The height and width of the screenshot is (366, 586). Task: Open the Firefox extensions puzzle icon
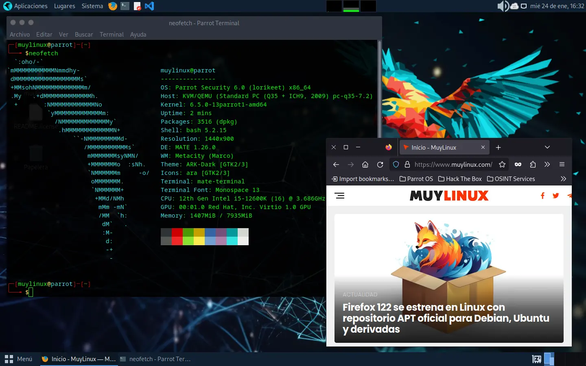tap(533, 164)
